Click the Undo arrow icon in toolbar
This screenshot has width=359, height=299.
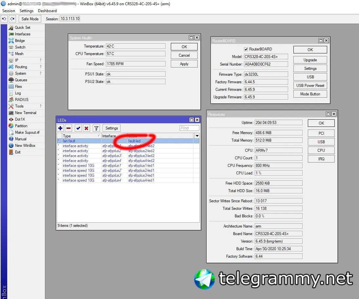[x=4, y=19]
